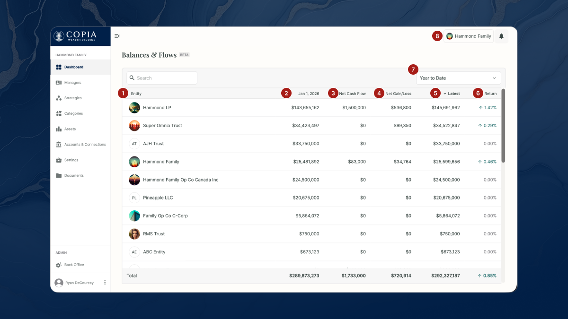Open the Hammond LP entity row
This screenshot has width=568, height=319.
[157, 108]
